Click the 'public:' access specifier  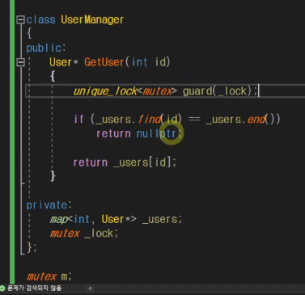click(46, 48)
